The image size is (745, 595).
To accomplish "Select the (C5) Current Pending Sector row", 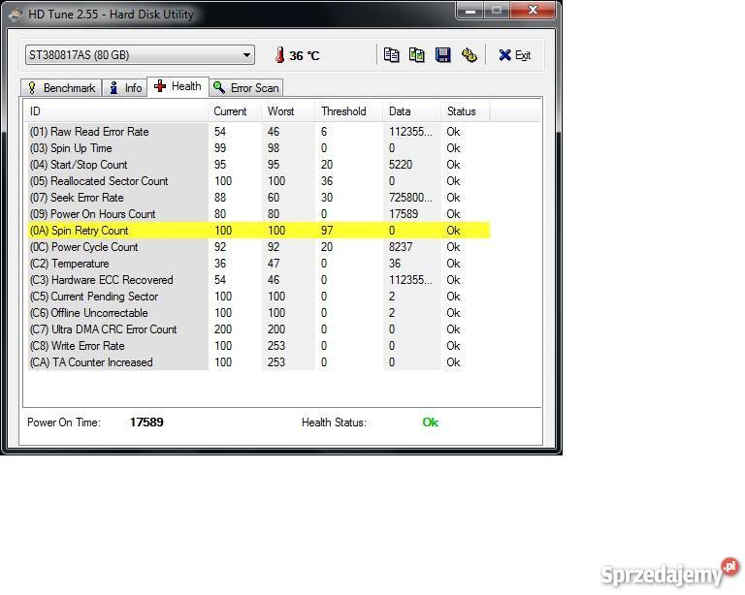I will (259, 297).
